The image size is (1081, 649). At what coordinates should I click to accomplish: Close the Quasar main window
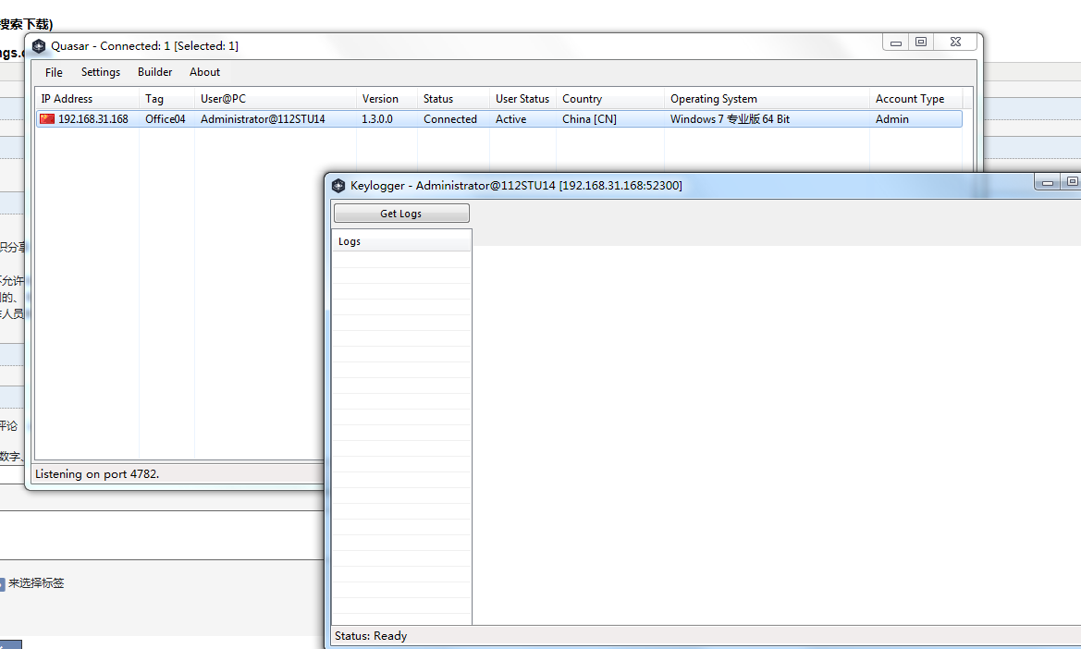coord(955,42)
